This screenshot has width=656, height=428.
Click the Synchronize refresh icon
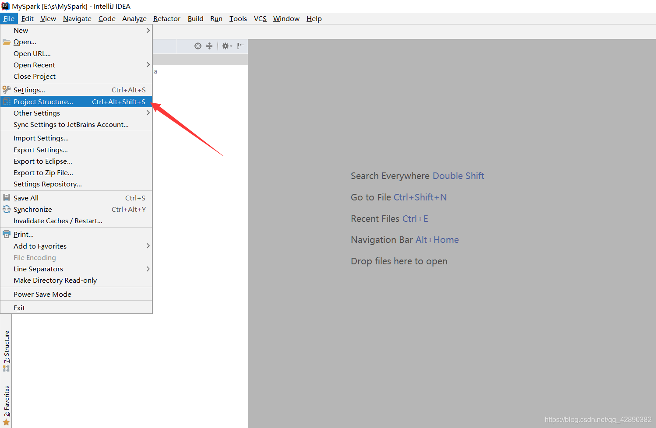[7, 209]
